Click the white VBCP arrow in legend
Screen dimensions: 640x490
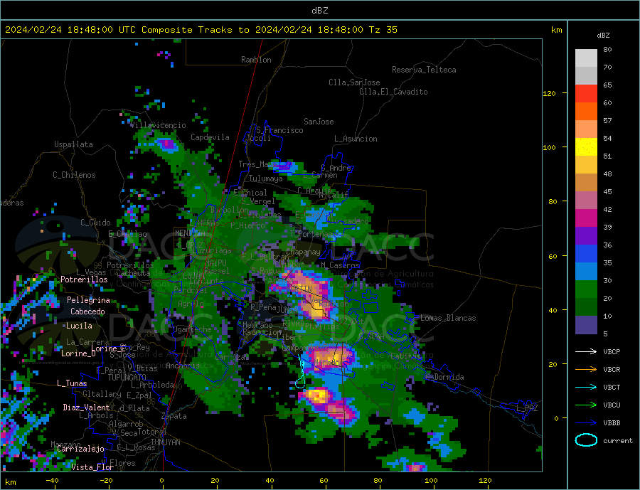tap(586, 351)
